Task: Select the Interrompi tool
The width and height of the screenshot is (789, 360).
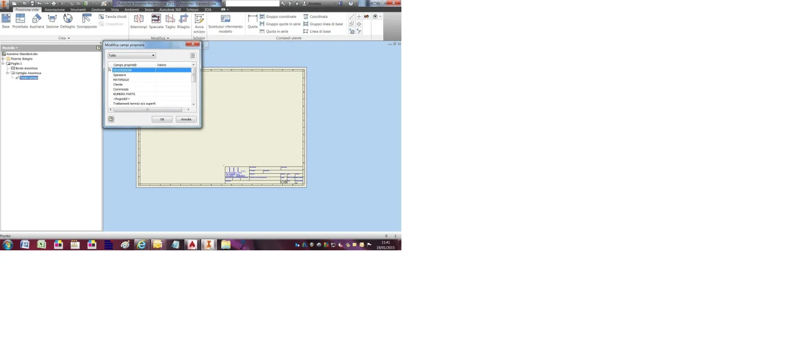Action: point(138,21)
